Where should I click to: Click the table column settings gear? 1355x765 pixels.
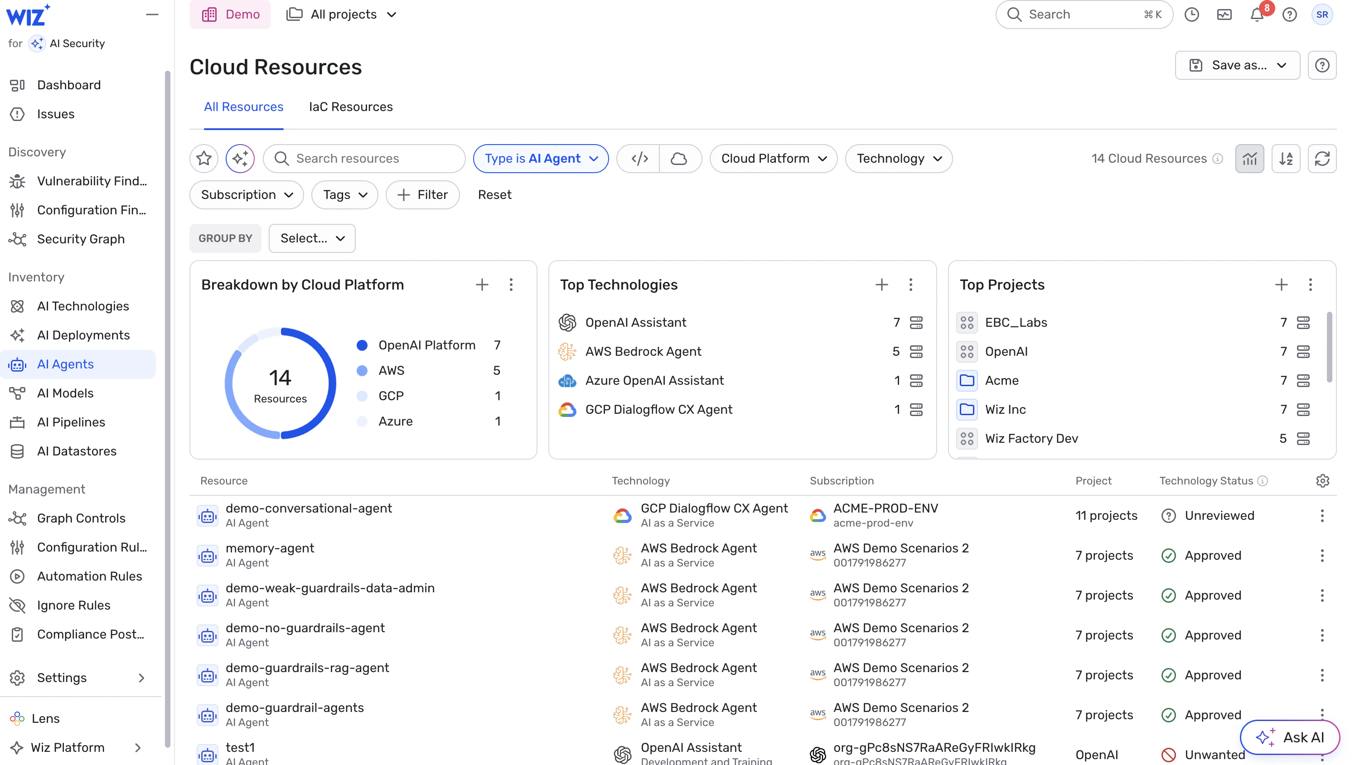pyautogui.click(x=1322, y=480)
